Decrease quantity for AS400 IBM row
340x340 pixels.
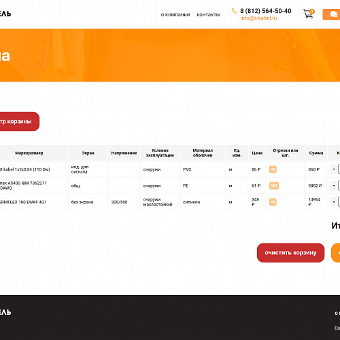click(334, 186)
